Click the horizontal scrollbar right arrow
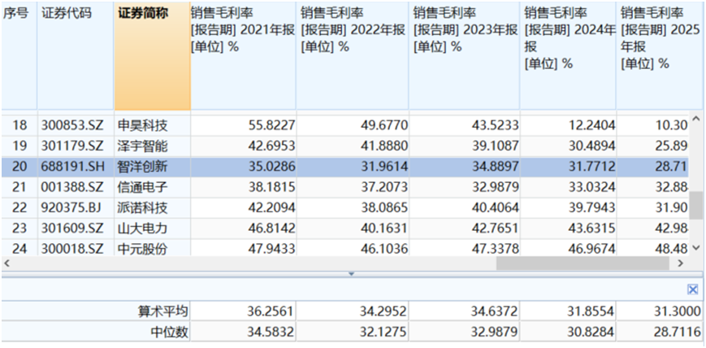Screen dimensions: 706x348 pyautogui.click(x=680, y=263)
